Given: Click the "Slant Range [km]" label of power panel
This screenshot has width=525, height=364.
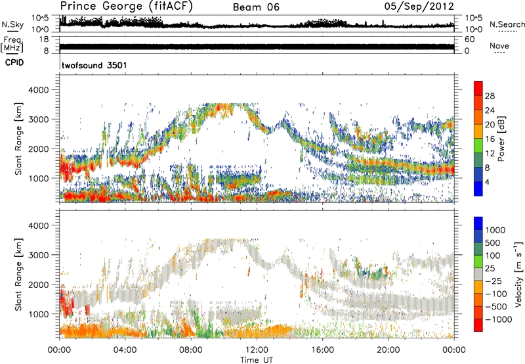Looking at the screenshot, I should coord(18,139).
